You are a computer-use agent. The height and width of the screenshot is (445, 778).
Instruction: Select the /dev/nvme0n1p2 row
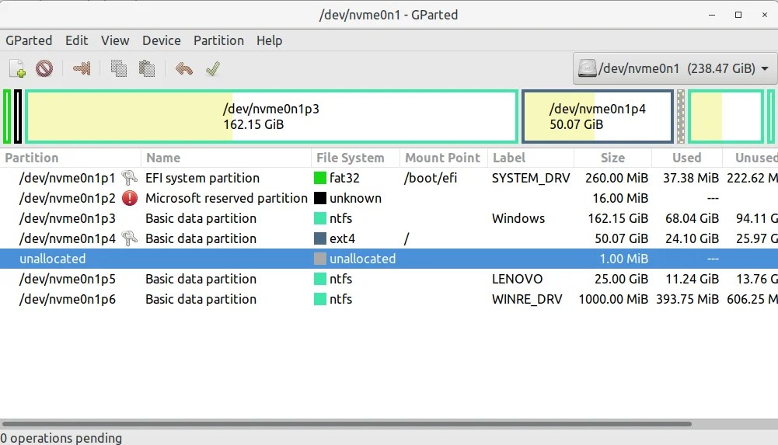389,198
